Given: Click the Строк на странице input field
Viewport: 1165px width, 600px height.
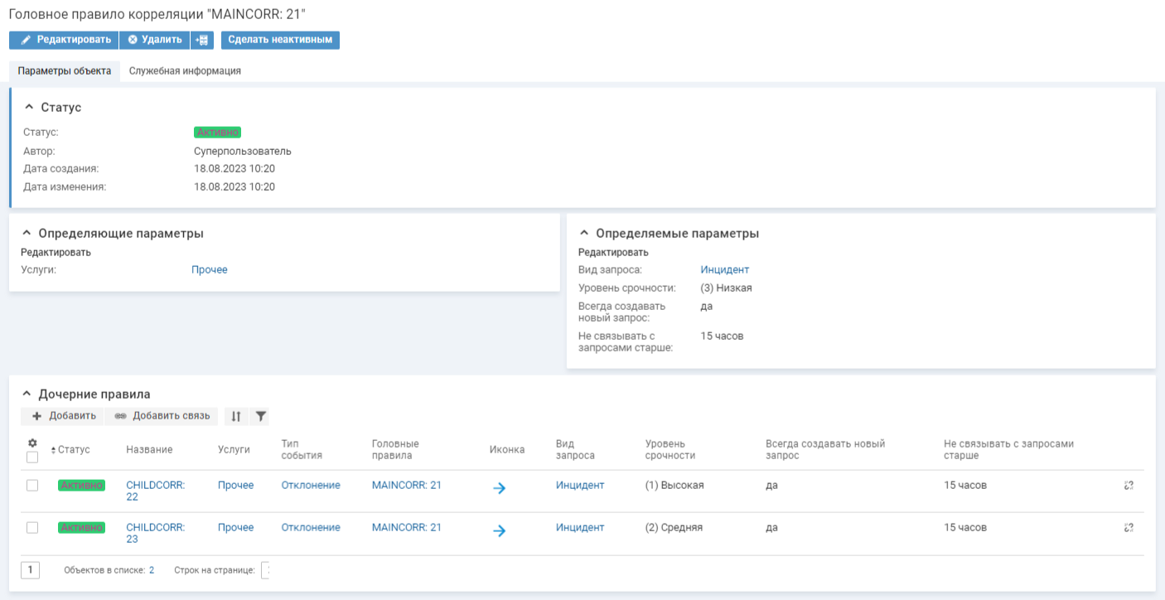Looking at the screenshot, I should tap(265, 570).
